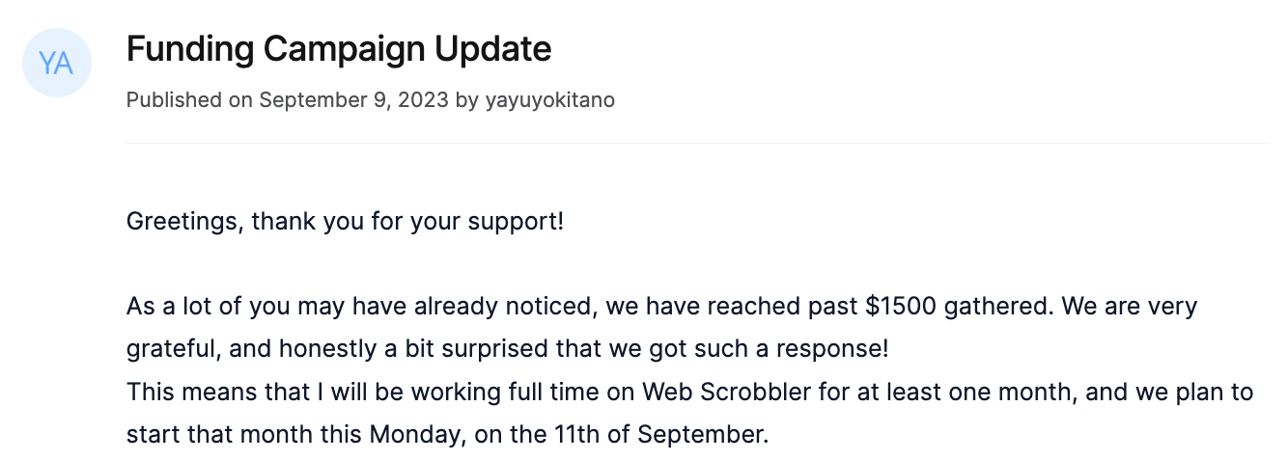This screenshot has height=461, width=1288.
Task: Click the line starting 'As a lot of you'
Action: click(x=661, y=307)
